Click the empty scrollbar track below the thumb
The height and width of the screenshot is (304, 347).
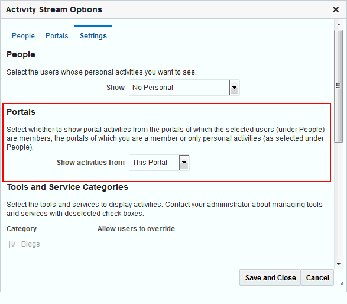338,200
